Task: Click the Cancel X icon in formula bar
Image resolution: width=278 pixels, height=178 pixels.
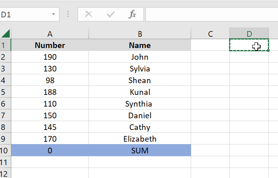Action: click(x=89, y=15)
